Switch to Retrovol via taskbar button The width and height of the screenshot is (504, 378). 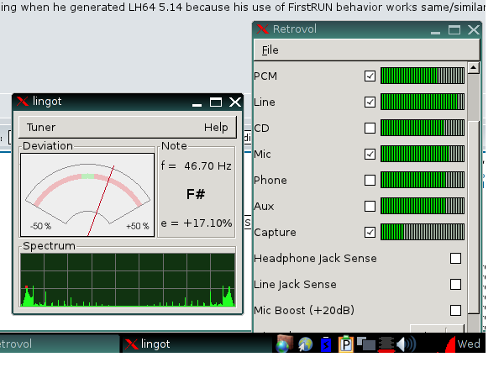click(x=60, y=344)
